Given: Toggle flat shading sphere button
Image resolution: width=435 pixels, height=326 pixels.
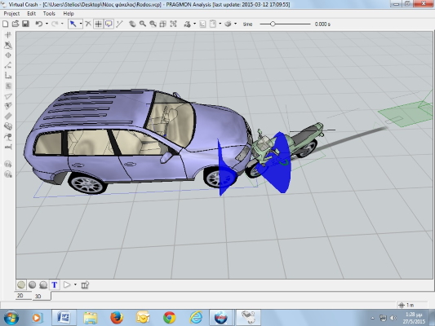Looking at the screenshot, I should [x=21, y=284].
